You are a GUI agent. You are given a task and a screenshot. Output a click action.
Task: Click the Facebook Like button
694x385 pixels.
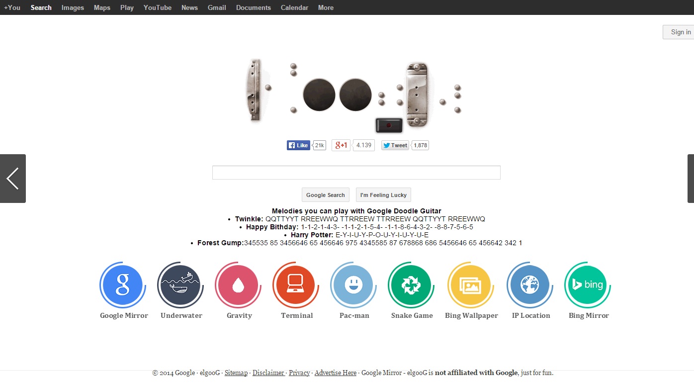(298, 145)
